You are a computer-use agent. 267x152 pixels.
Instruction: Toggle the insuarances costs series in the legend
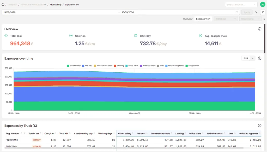pyautogui.click(x=103, y=66)
